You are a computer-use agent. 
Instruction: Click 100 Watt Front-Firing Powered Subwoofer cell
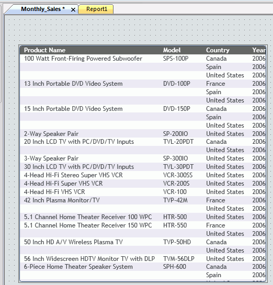click(83, 59)
